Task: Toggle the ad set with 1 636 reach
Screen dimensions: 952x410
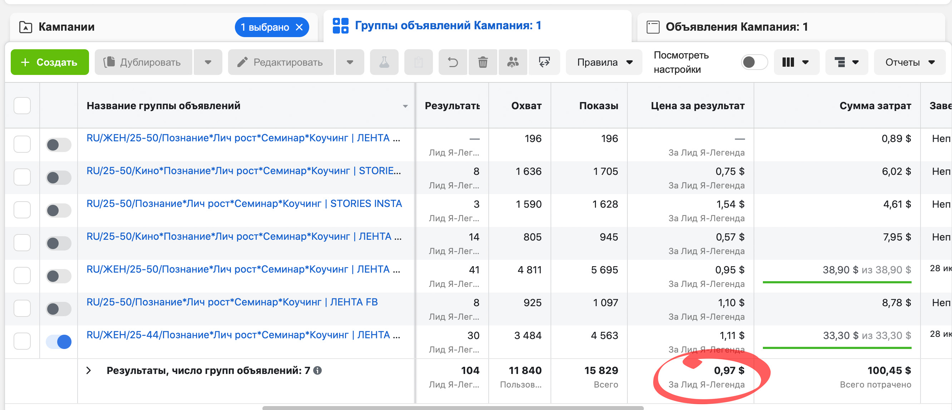Action: (58, 177)
